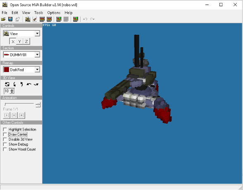Enable the Highlight Selection checkbox
Image resolution: width=243 pixels, height=190 pixels.
(x=5, y=130)
